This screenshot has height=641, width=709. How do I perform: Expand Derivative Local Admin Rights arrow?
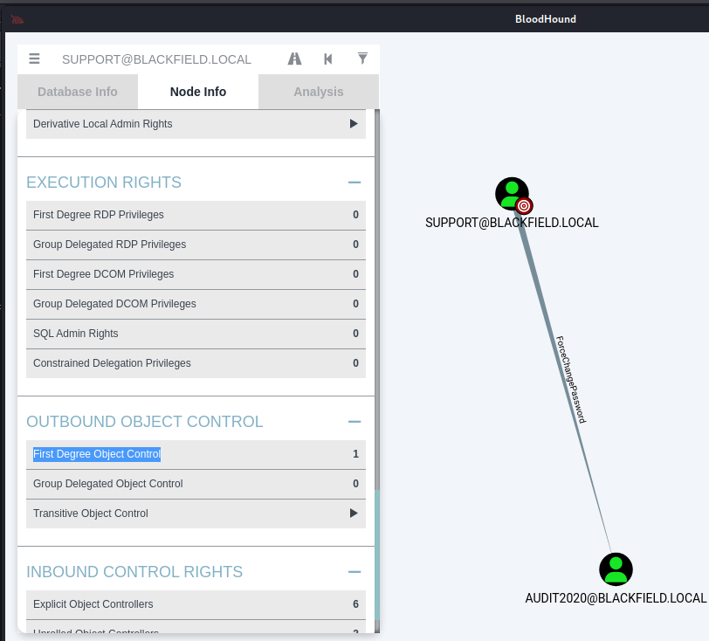tap(354, 123)
